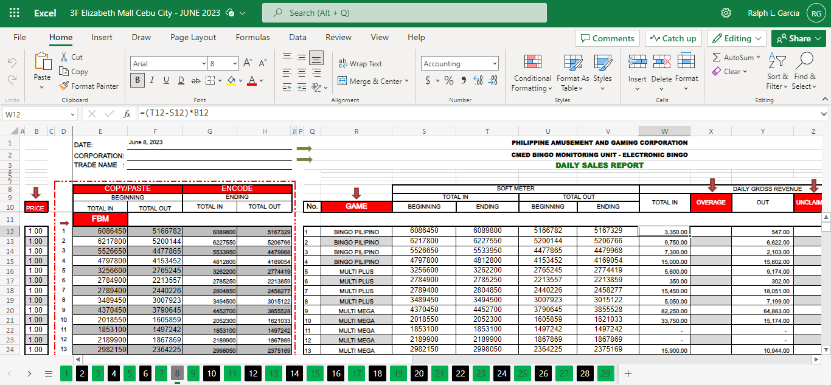Viewport: 831px width, 385px height.
Task: Open the app launcher waffle icon
Action: 15,13
